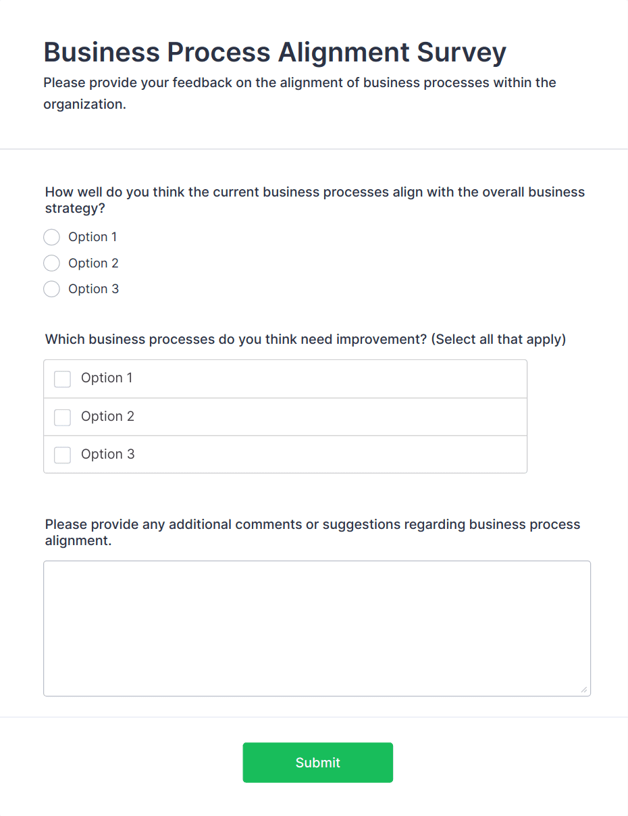Click the survey description paragraph
Screen dimensions: 628x816
click(x=299, y=93)
